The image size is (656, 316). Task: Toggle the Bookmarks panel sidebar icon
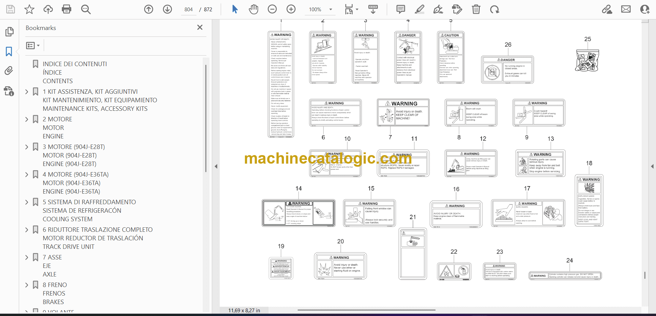click(9, 51)
